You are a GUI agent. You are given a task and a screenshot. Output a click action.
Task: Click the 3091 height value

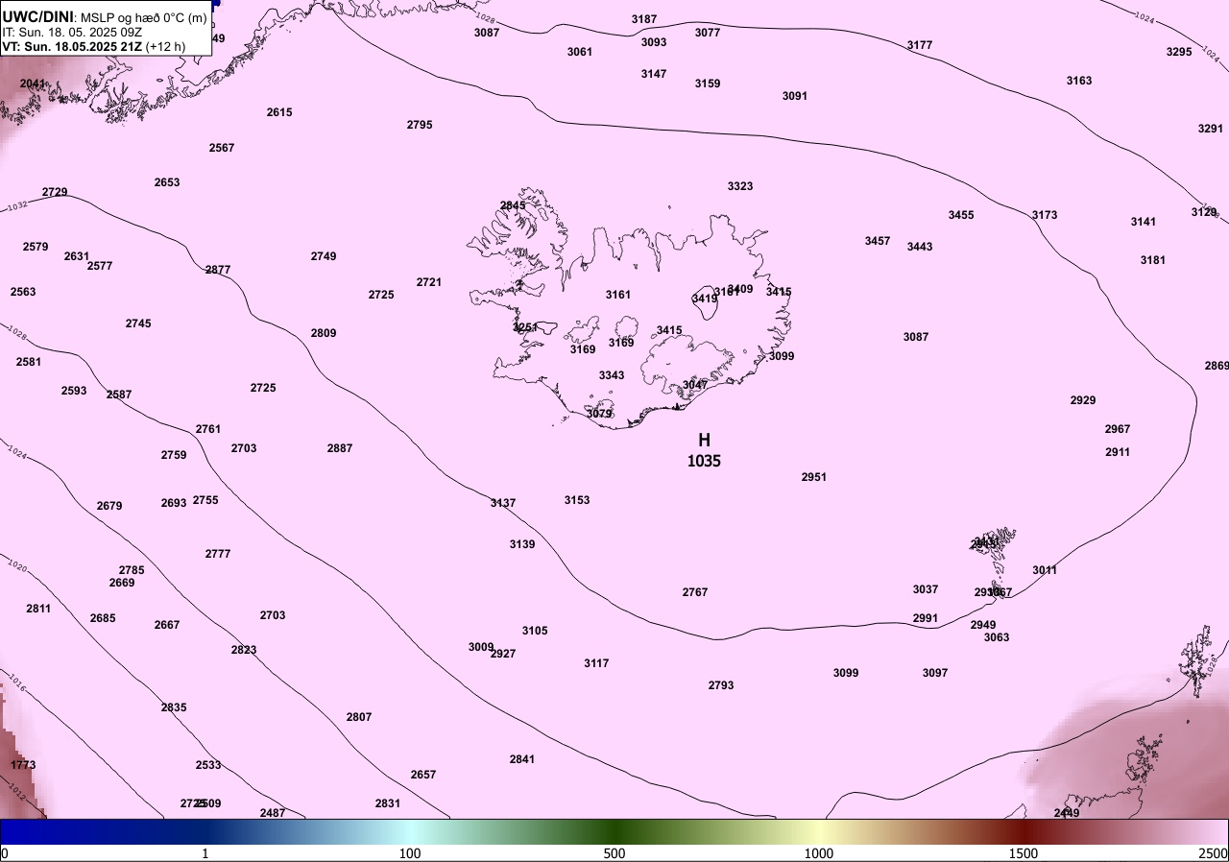tap(795, 96)
